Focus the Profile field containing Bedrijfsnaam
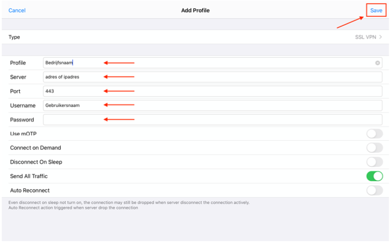 [x=205, y=63]
